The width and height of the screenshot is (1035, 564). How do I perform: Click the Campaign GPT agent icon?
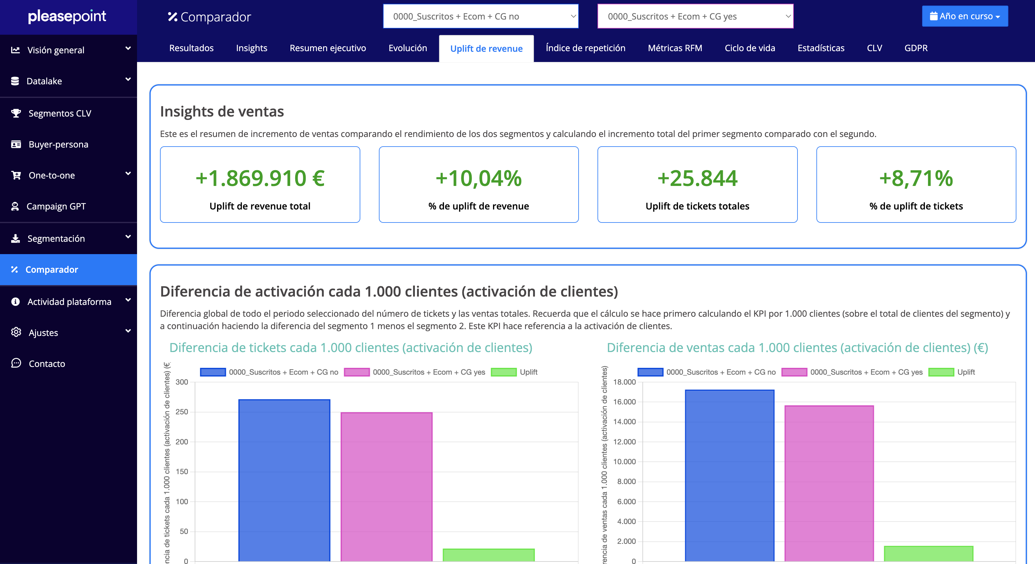point(15,206)
